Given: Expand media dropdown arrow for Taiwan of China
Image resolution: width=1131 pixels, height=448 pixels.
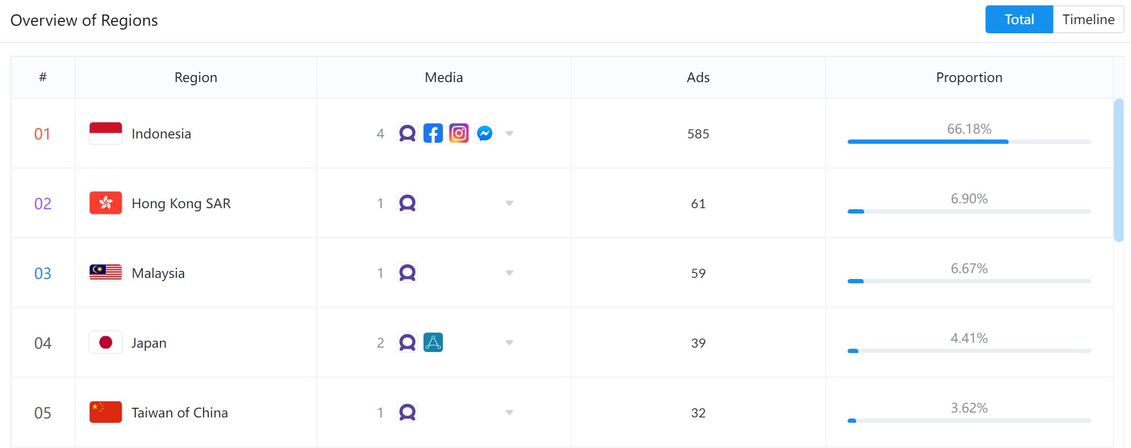Looking at the screenshot, I should 509,413.
